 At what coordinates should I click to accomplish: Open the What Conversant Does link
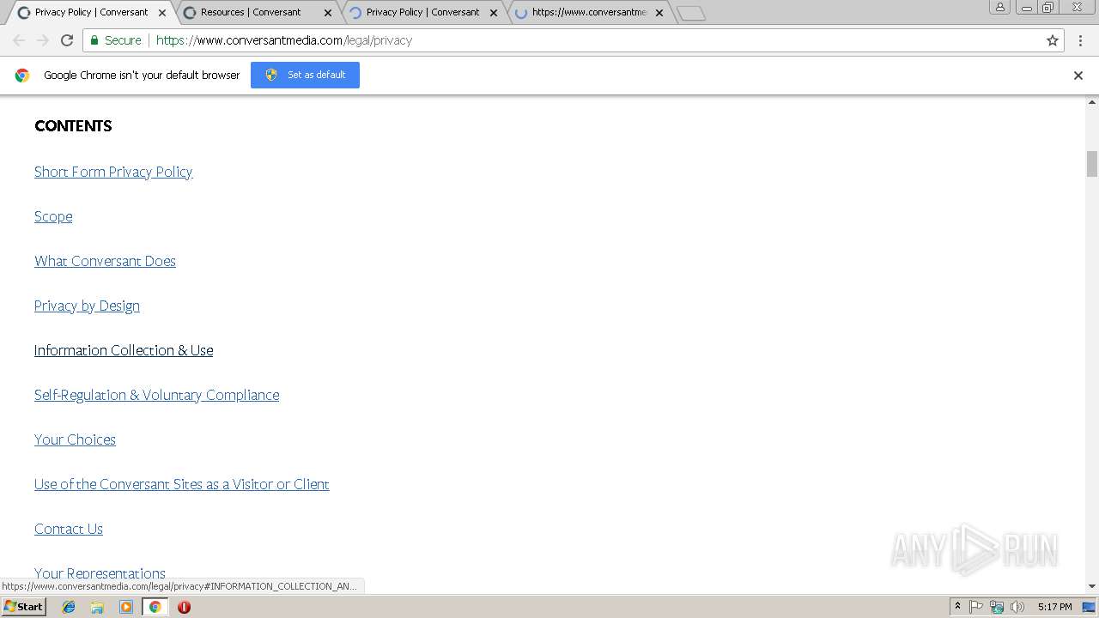(105, 261)
